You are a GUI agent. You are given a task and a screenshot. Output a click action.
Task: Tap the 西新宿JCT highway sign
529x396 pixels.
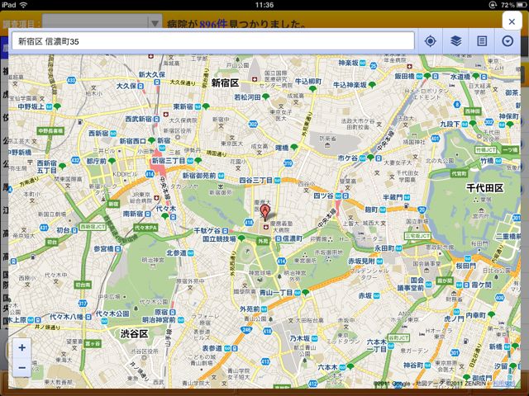pyautogui.click(x=93, y=227)
